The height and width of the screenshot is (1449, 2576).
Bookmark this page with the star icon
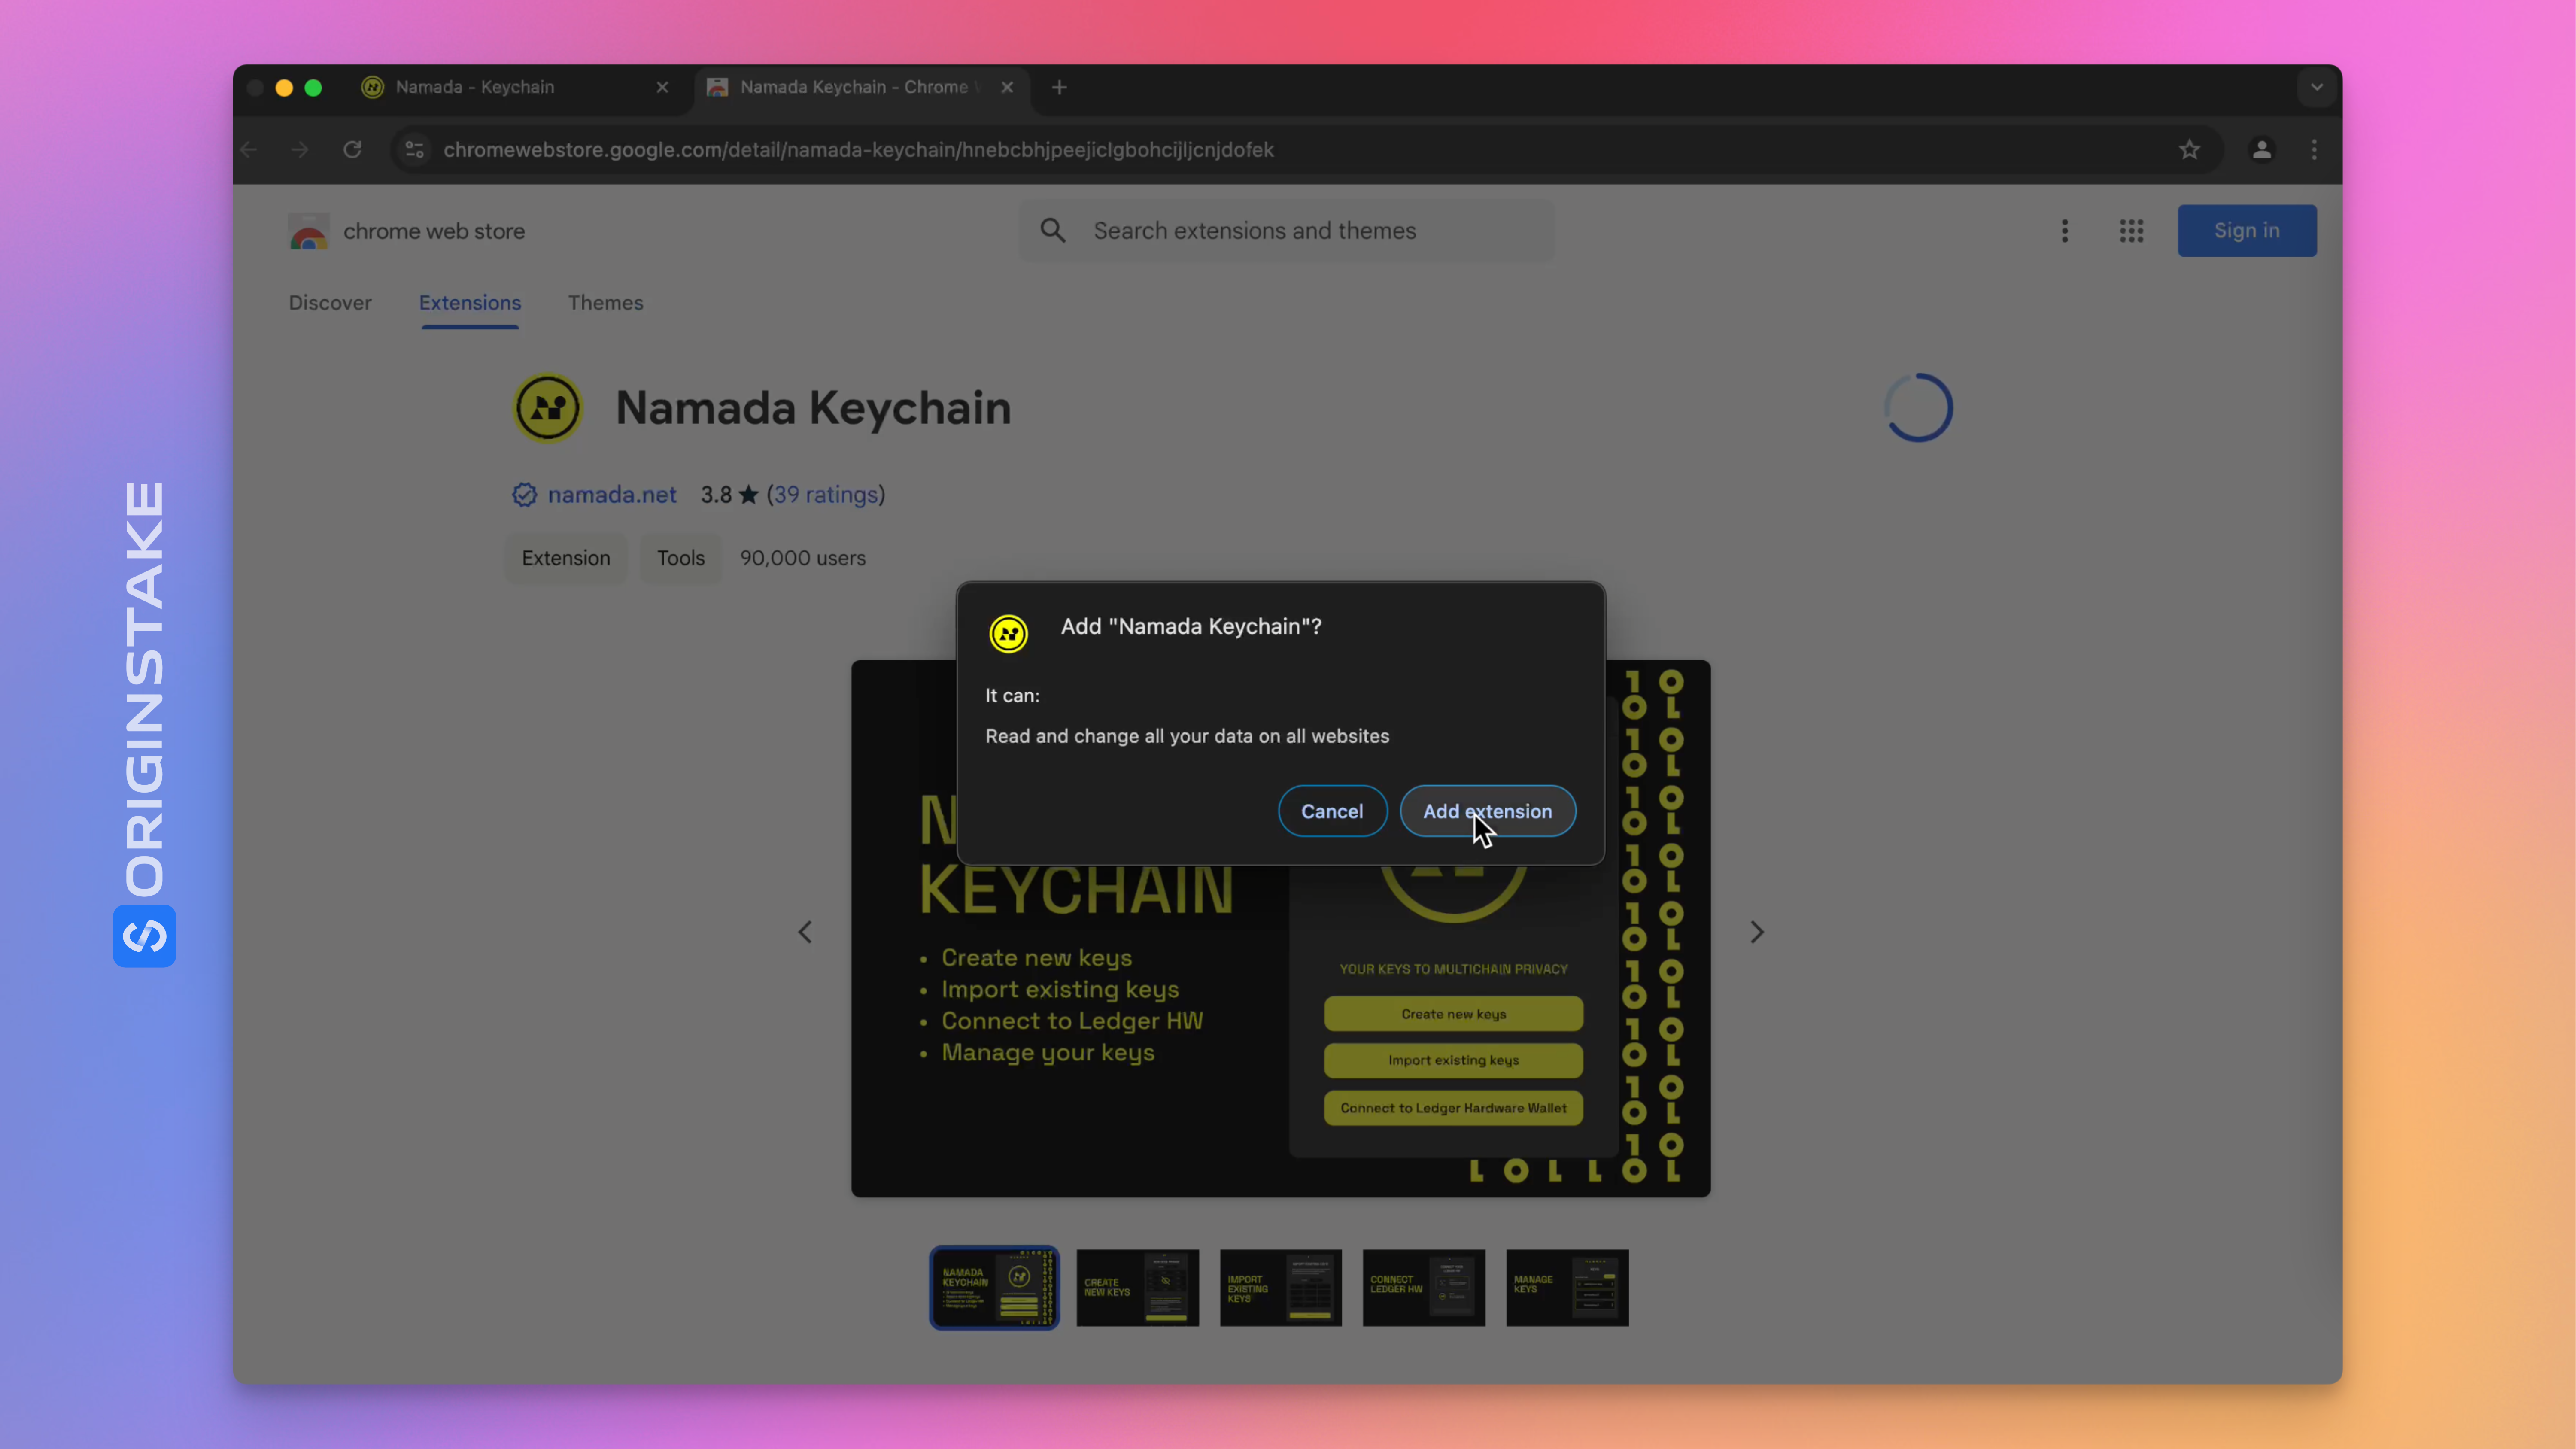pyautogui.click(x=2189, y=149)
